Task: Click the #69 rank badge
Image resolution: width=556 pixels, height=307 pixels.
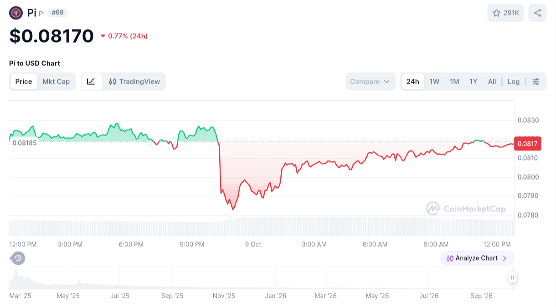Action: click(x=57, y=13)
